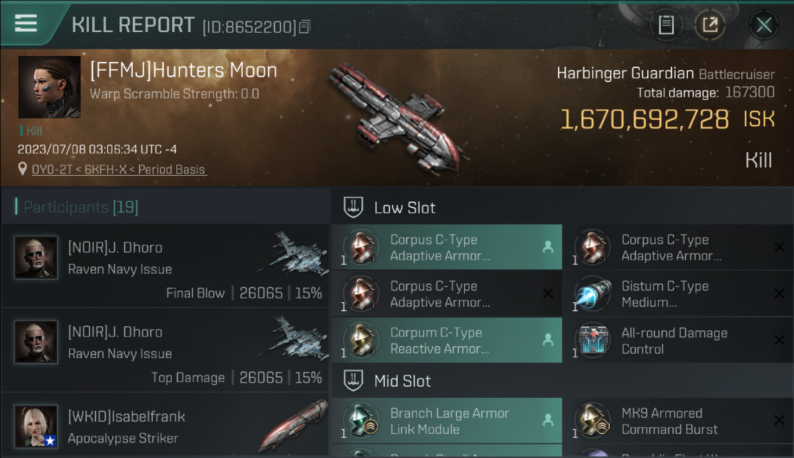Toggle the highlighted Corpus C-Type Adaptive Armor item
The height and width of the screenshot is (458, 794).
pyautogui.click(x=447, y=247)
